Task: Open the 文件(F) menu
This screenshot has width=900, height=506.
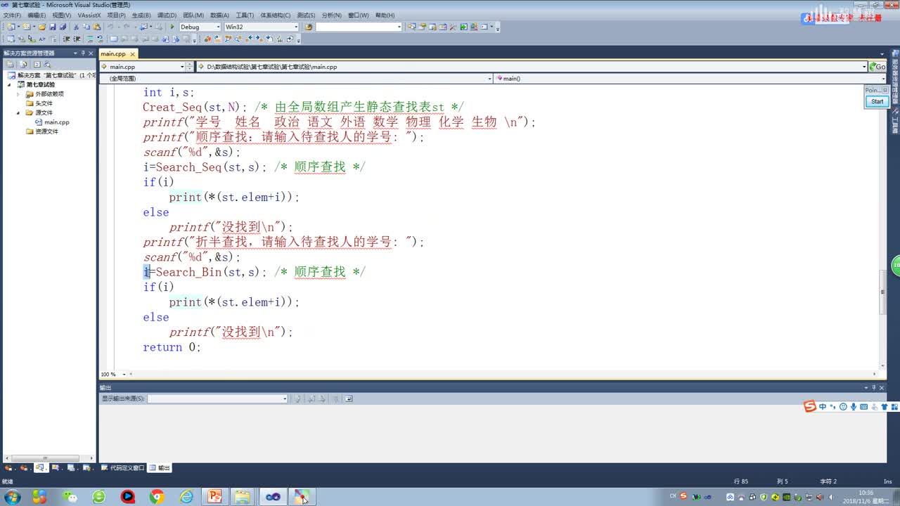Action: tap(12, 15)
